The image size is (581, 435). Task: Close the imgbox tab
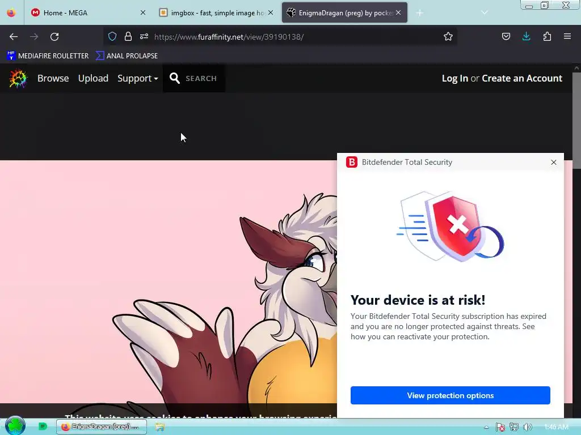(271, 12)
